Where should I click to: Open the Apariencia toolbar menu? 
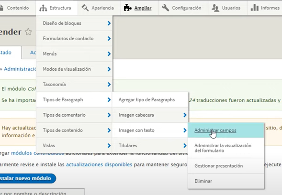[x=102, y=8]
